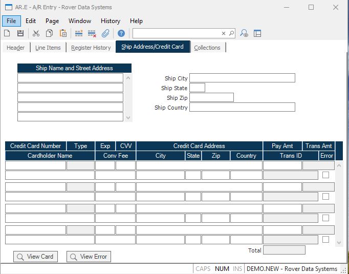Click the Ship City input field
This screenshot has width=349, height=274.
coord(242,78)
